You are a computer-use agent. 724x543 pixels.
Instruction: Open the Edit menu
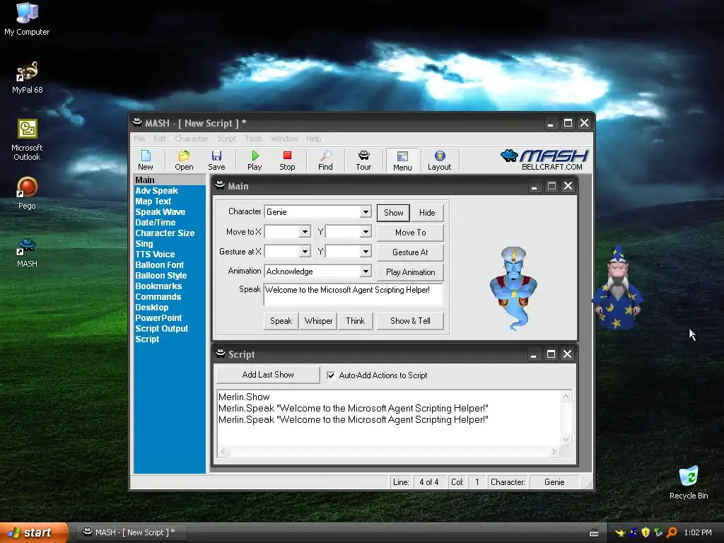(x=160, y=139)
